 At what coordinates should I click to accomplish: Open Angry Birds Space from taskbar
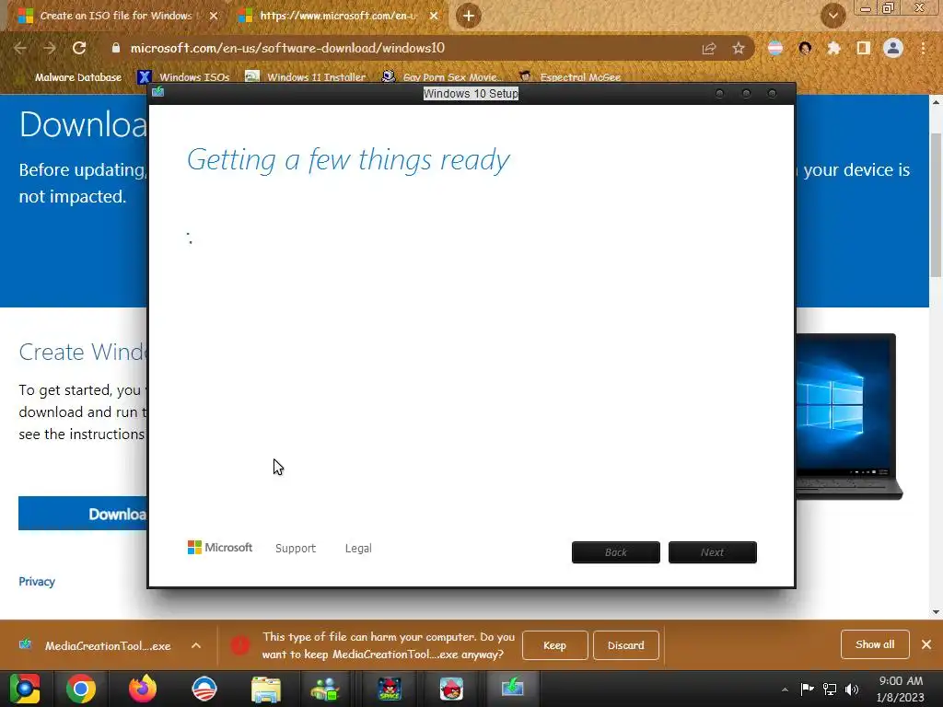[x=390, y=689]
